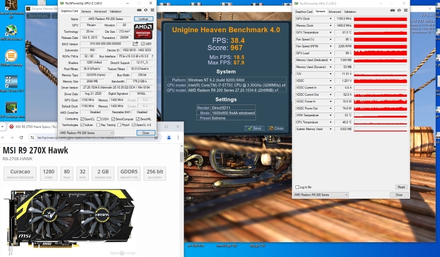Image resolution: width=440 pixels, height=257 pixels.
Task: Switch to Graphics Card tab in Sensors window
Action: (304, 12)
